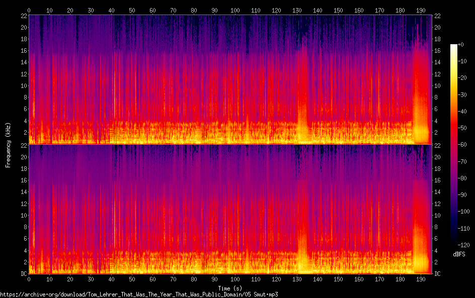The height and width of the screenshot is (298, 475).
Task: Click the archive.org URL at the bottom
Action: tap(139, 294)
